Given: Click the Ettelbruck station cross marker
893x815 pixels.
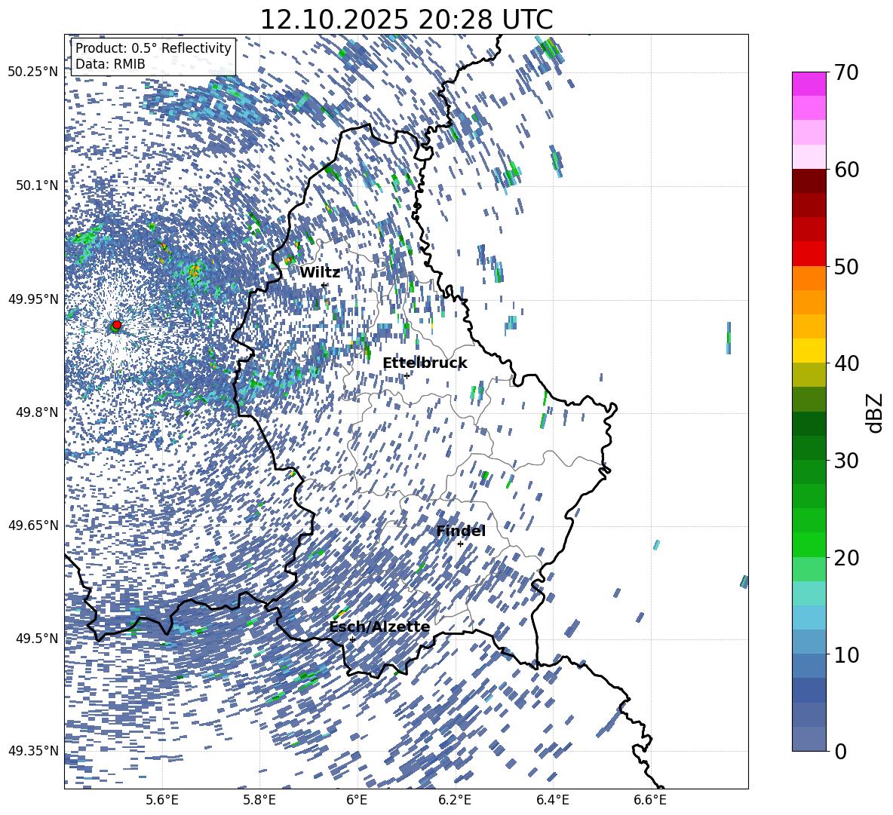Looking at the screenshot, I should point(407,375).
